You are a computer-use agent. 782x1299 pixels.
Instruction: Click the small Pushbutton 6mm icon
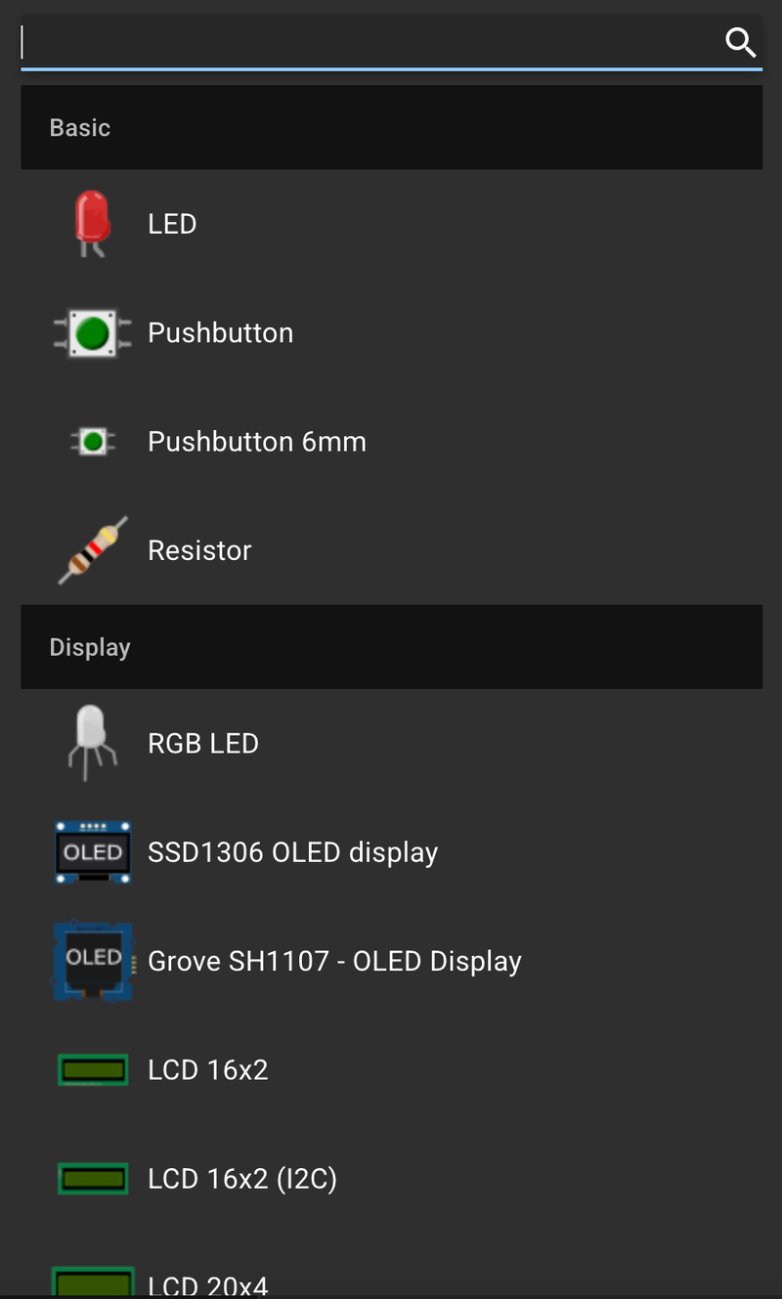point(93,442)
